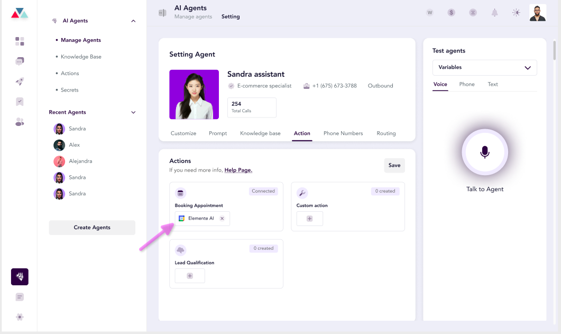Open the notifications bell
Screen dimensions: 561x334
494,13
